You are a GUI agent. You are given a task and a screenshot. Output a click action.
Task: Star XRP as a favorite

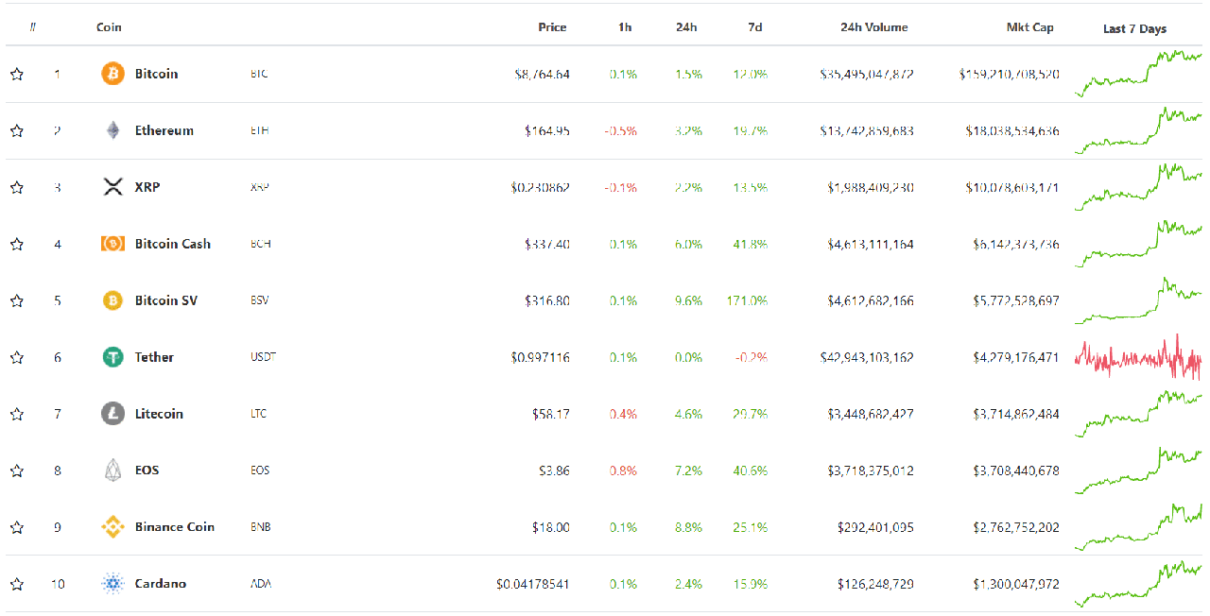[17, 187]
